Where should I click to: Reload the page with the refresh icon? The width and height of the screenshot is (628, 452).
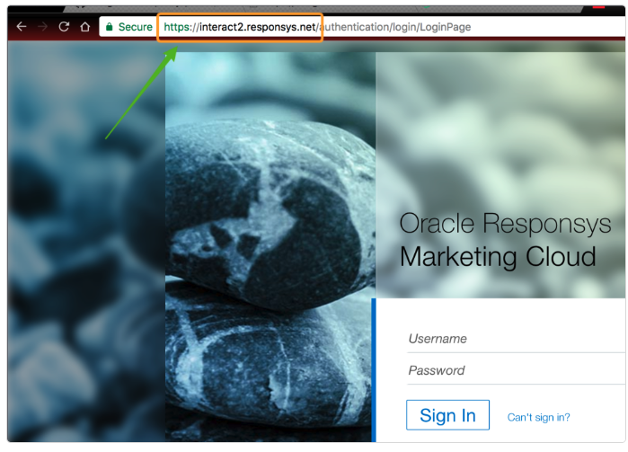64,27
